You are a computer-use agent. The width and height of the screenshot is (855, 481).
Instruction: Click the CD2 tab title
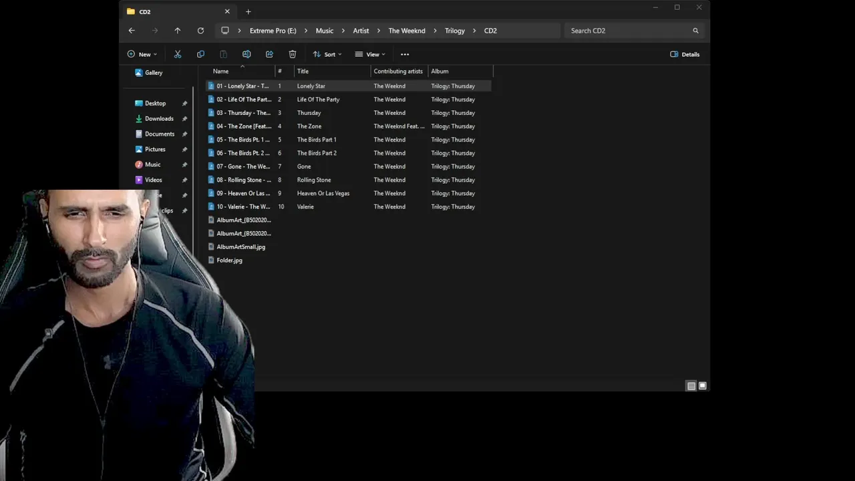(x=145, y=11)
